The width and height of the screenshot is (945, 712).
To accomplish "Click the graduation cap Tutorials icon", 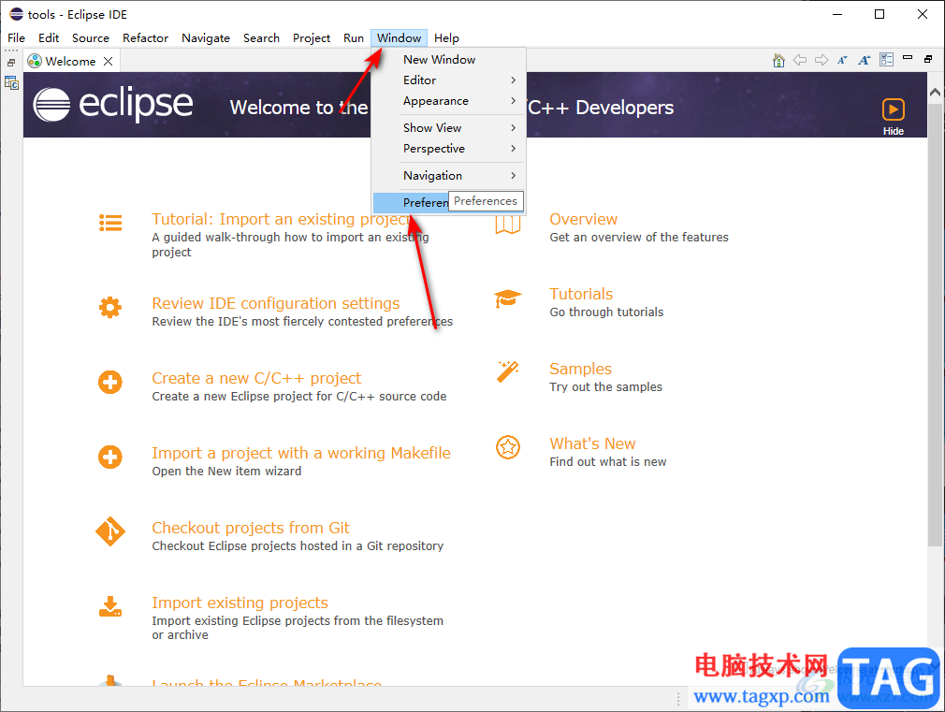I will 507,298.
